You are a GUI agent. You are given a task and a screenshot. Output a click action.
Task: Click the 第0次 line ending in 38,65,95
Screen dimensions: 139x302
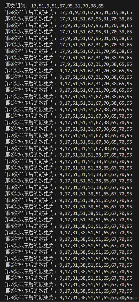point(69,64)
